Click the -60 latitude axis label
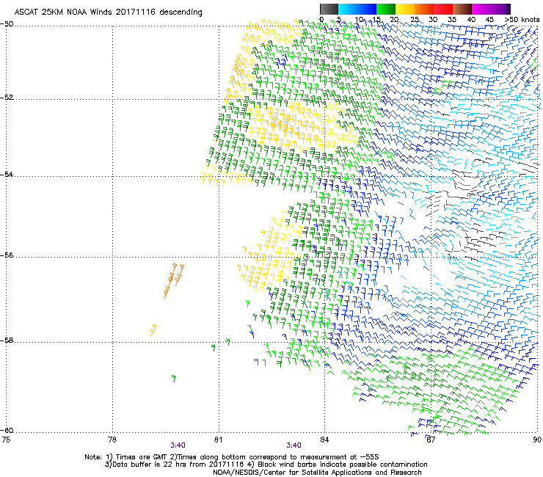 point(7,430)
